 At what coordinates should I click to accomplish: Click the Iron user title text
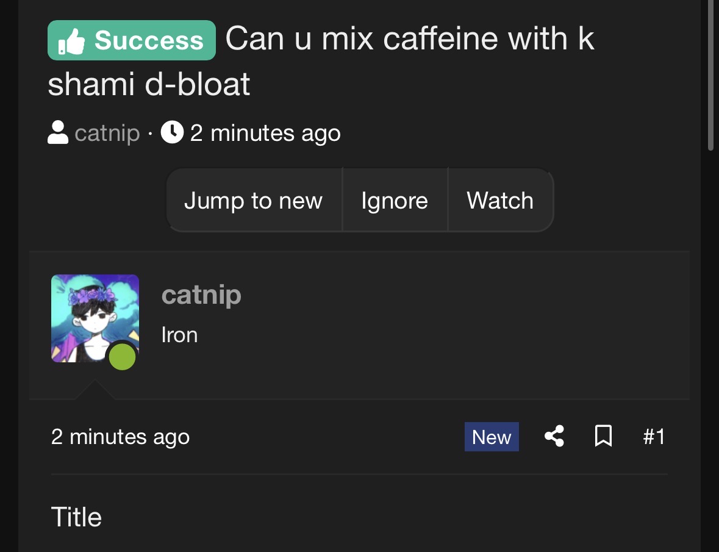(179, 335)
